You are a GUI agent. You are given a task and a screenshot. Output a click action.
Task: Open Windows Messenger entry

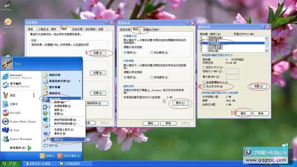click(x=17, y=139)
